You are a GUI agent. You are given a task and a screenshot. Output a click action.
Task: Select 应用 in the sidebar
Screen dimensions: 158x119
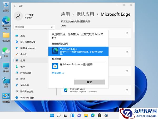click(x=31, y=60)
